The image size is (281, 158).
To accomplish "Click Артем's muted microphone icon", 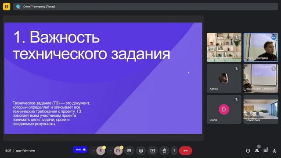I will tap(237, 68).
